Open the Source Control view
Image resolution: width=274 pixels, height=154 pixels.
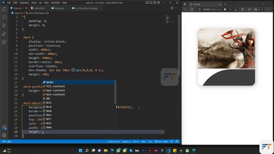[4, 26]
